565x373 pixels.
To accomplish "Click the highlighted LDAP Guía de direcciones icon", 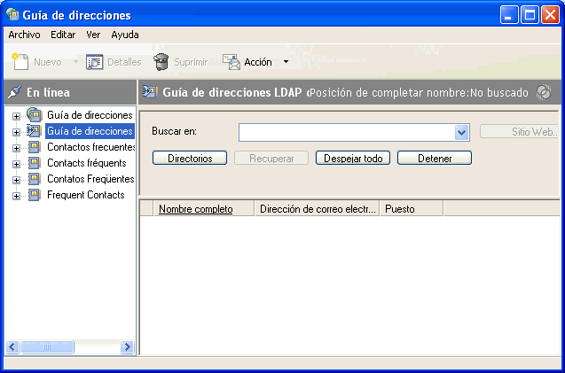I will point(35,131).
